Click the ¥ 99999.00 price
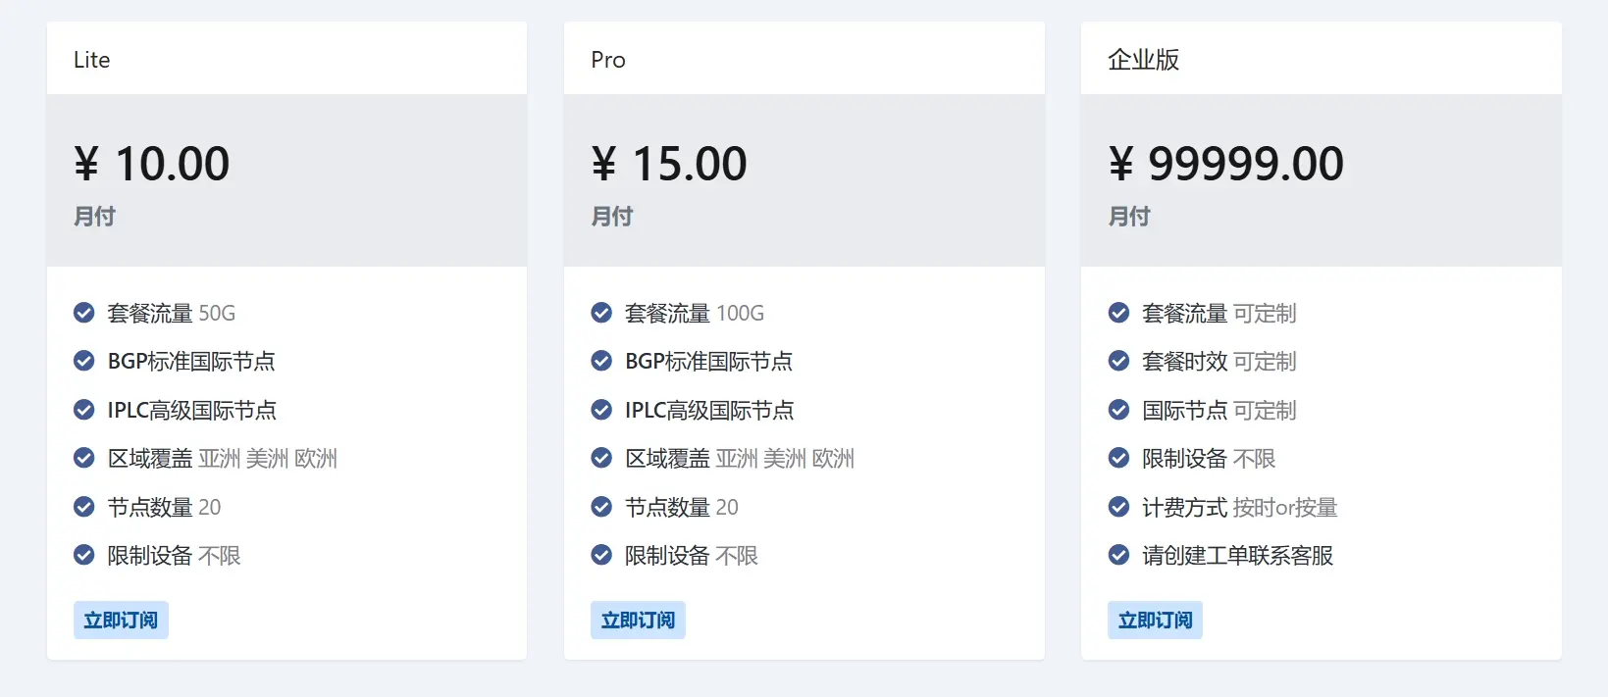This screenshot has height=697, width=1608. click(1225, 164)
